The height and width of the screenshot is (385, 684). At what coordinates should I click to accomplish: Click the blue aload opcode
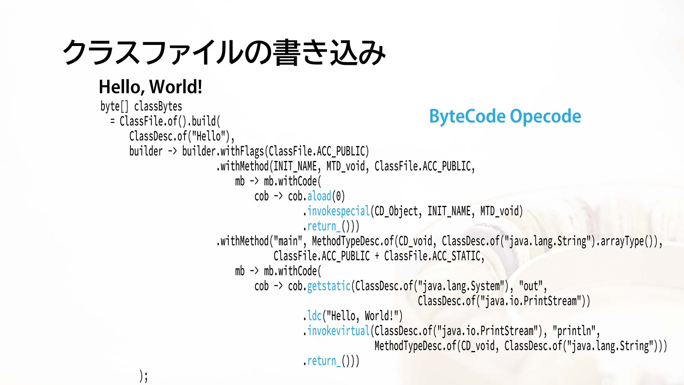[319, 196]
